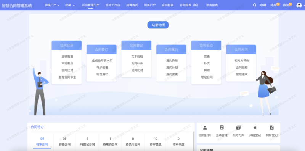Open 范本管理 template icon

coord(222,127)
